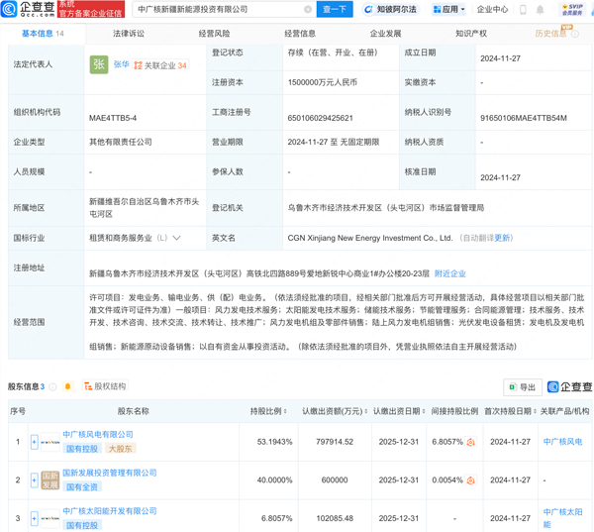This screenshot has height=532, width=594.
Task: Click the 国有控股 tag under 中广核风电有限公司
Action: (x=82, y=449)
